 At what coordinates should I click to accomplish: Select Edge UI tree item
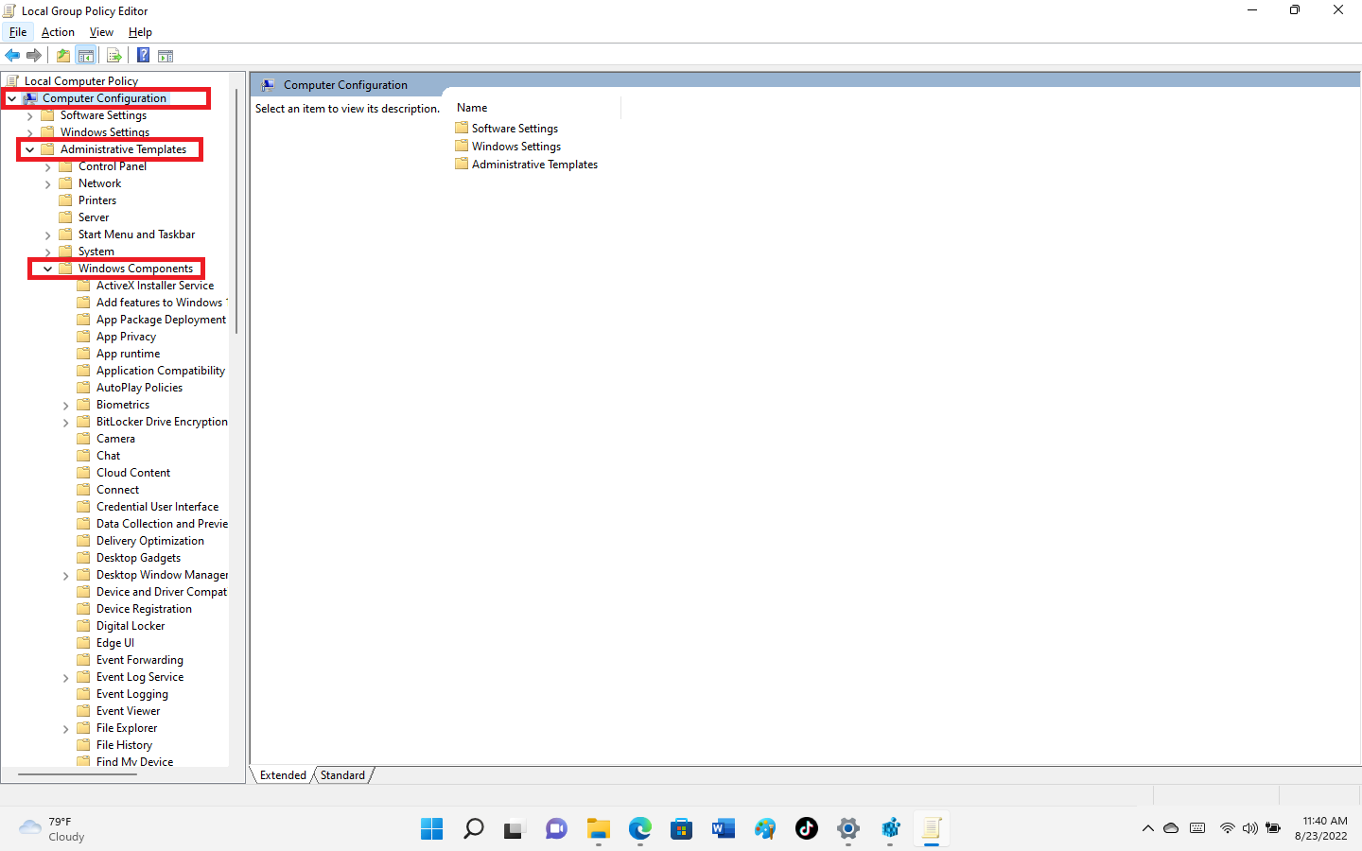point(115,643)
